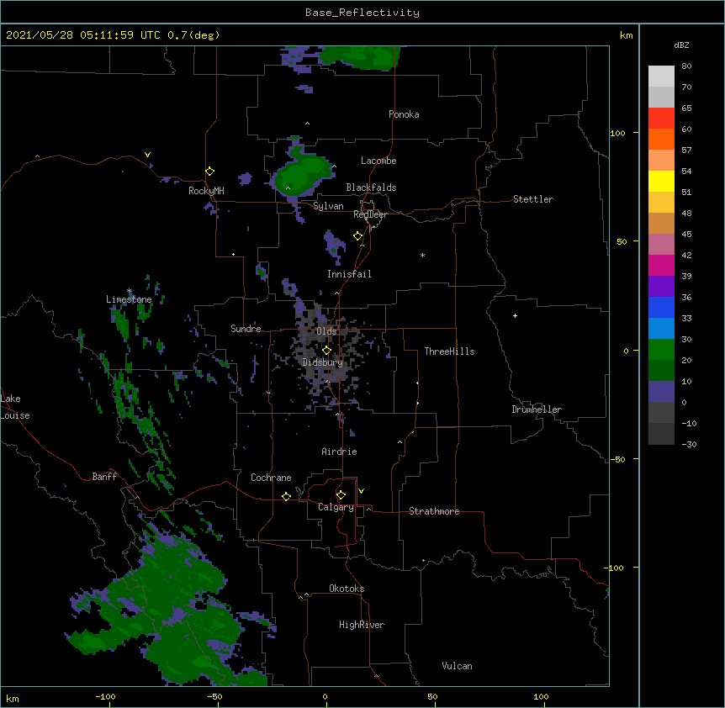Screen dimensions: 725x708
Task: Click the Ponoka city label
Action: [404, 114]
